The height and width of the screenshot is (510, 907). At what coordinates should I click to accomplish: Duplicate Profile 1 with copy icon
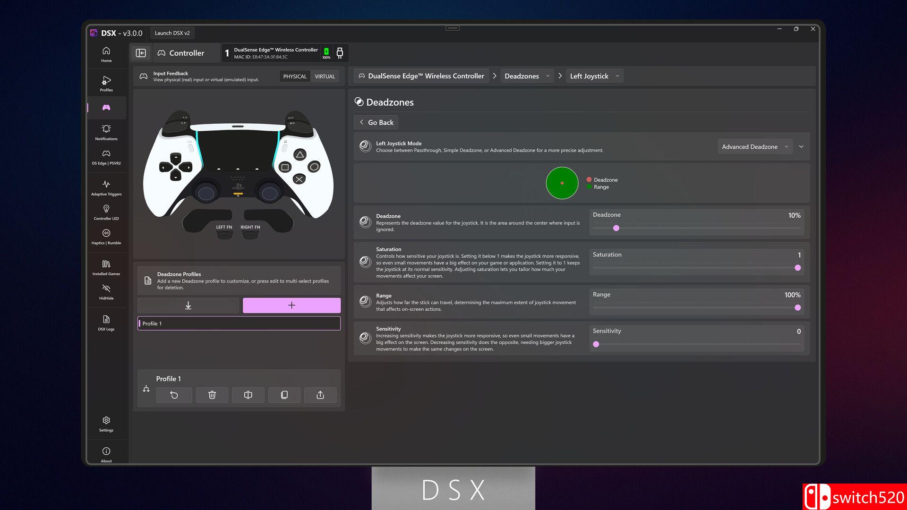tap(284, 395)
